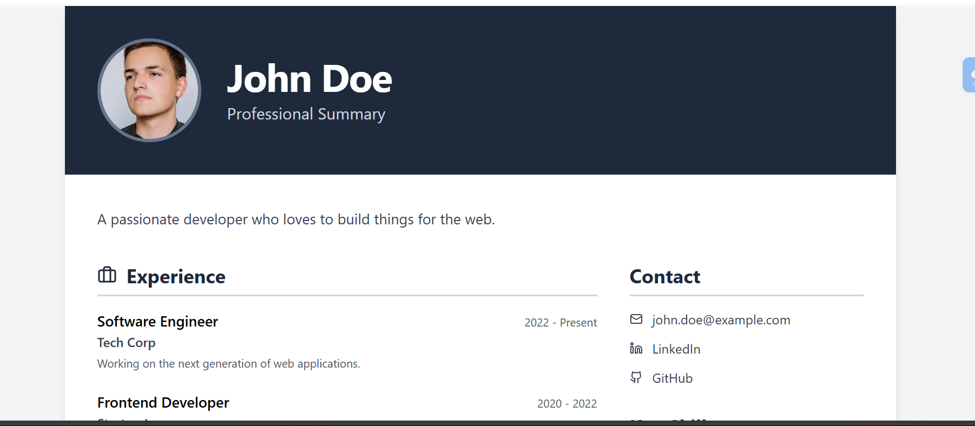
Task: Visit the GitHub profile link
Action: tap(672, 378)
